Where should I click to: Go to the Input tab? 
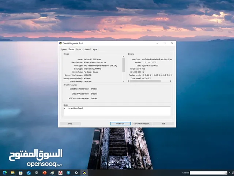coord(95,49)
